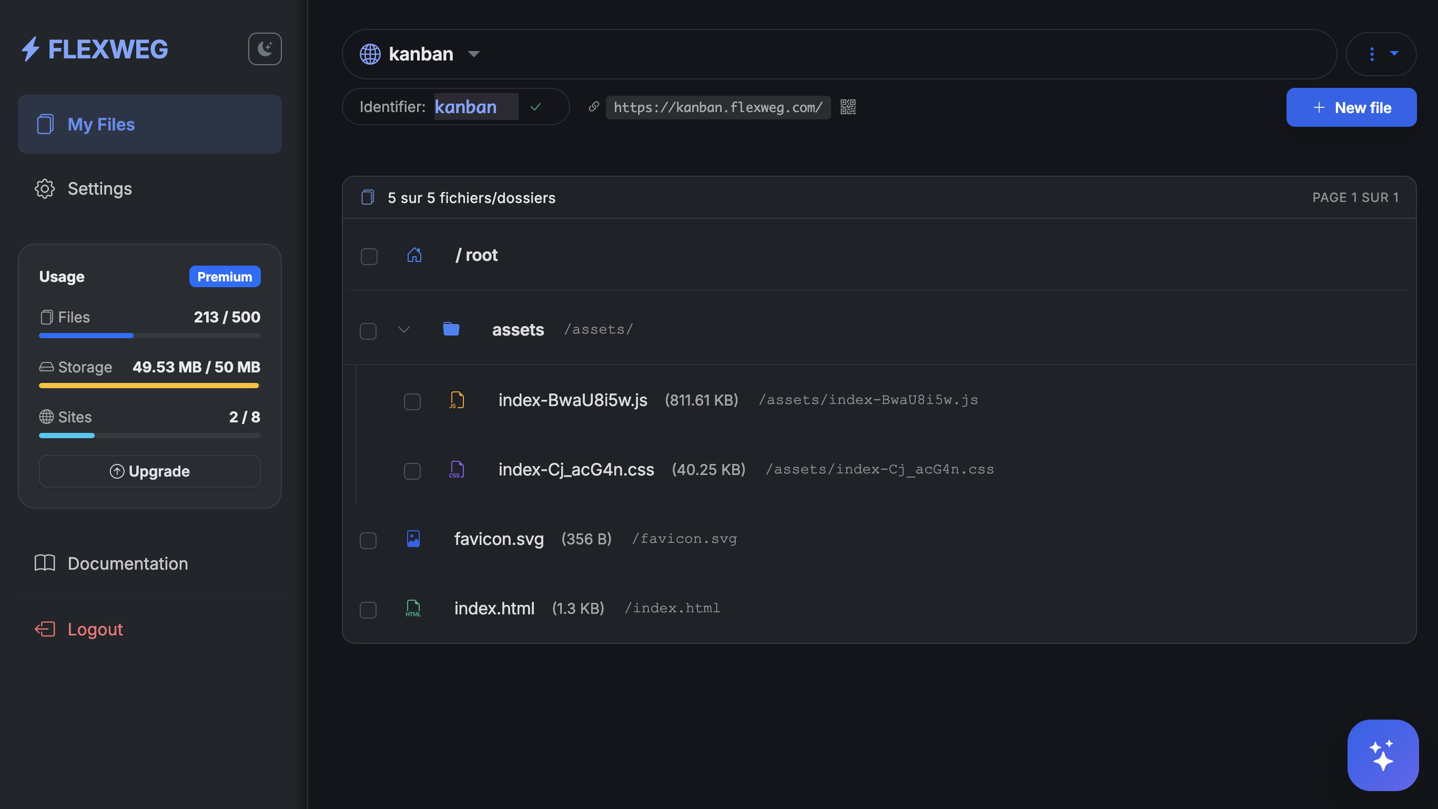The height and width of the screenshot is (809, 1438).
Task: Collapse the assets folder chevron
Action: [x=404, y=329]
